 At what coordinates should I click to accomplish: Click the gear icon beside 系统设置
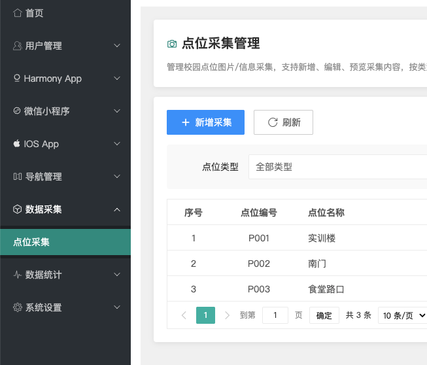pos(18,307)
